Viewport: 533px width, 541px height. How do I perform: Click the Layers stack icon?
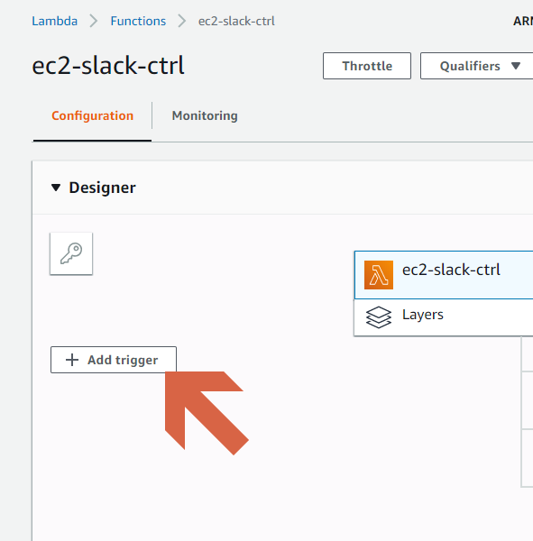pos(379,317)
